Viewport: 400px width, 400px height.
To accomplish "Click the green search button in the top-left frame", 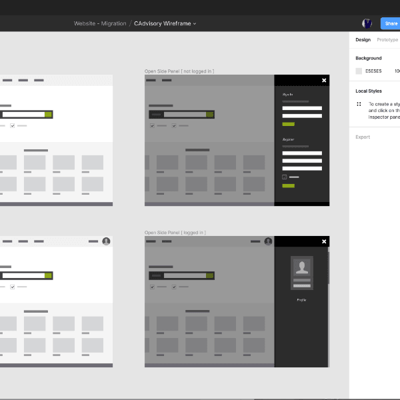I will (48, 115).
